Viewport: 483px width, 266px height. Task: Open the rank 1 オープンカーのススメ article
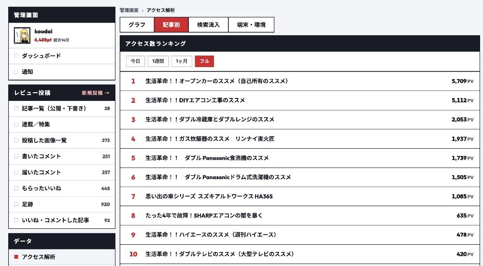coord(217,81)
